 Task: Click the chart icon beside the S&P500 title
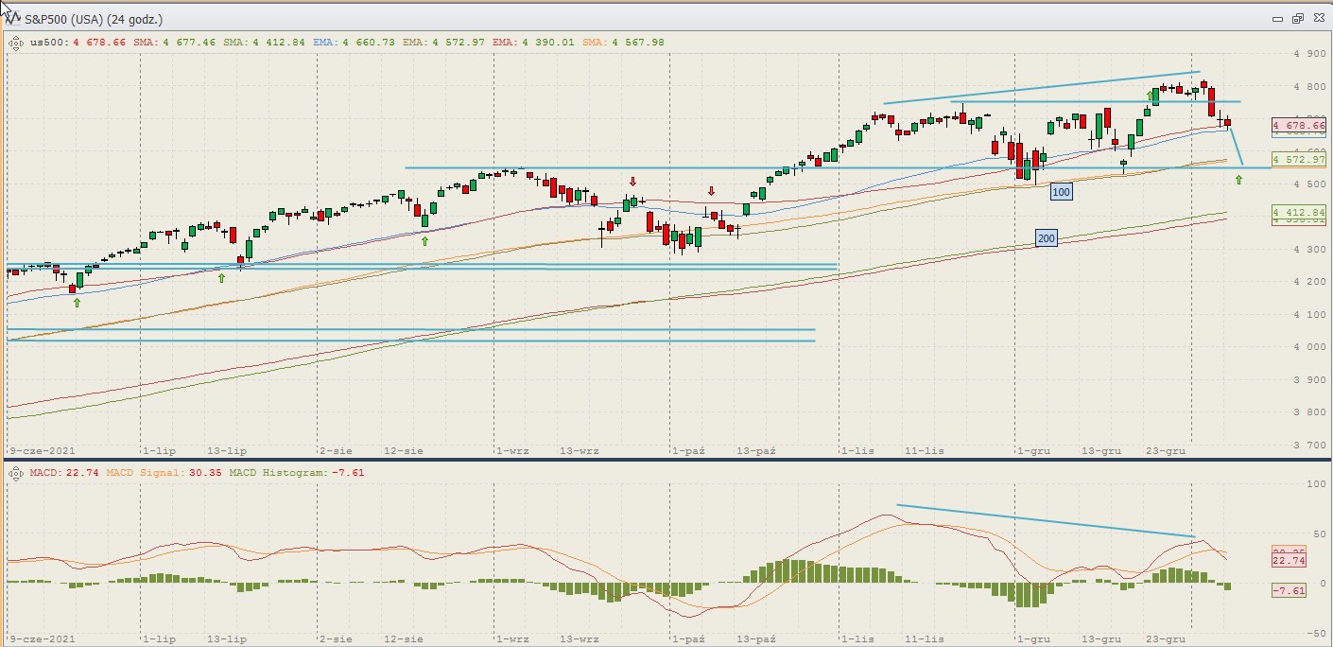13,17
